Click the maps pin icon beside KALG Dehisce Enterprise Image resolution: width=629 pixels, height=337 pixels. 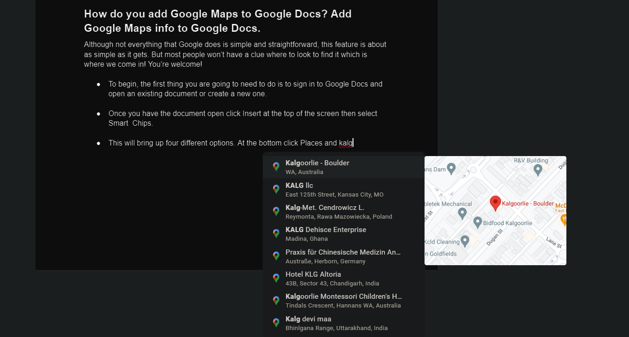(x=276, y=233)
